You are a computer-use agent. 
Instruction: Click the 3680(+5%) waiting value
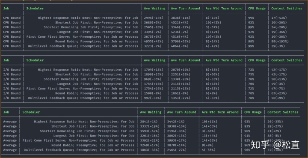click(153, 23)
